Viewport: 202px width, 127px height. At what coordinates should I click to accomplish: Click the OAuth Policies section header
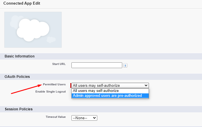(17, 77)
